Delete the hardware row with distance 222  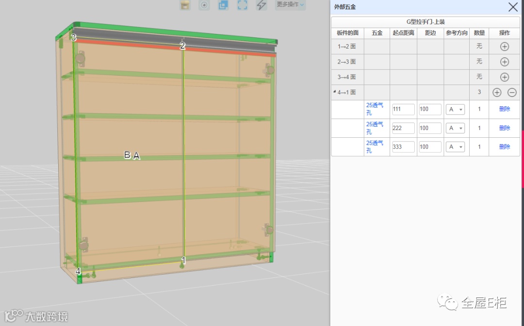point(505,128)
